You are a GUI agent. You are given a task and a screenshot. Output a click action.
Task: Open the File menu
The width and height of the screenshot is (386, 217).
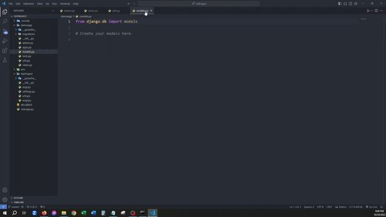pos(11,4)
